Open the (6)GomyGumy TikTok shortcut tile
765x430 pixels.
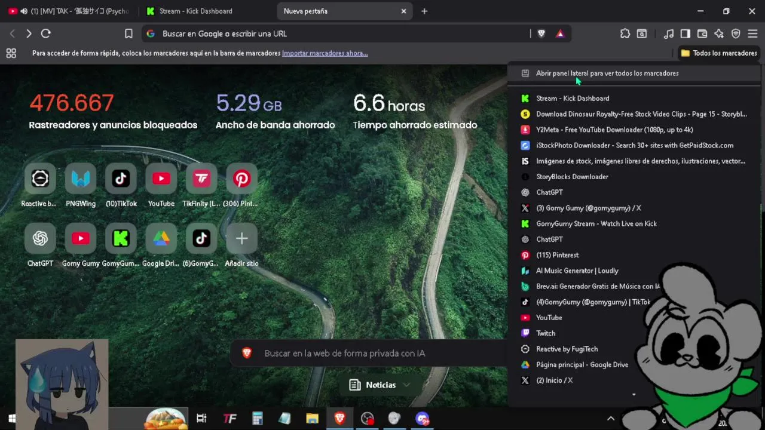(x=201, y=238)
